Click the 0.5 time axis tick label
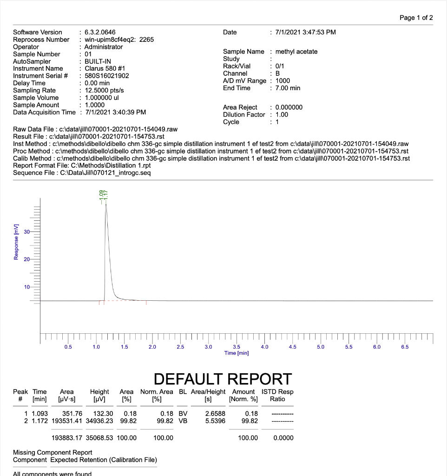The width and height of the screenshot is (447, 476). (x=68, y=347)
